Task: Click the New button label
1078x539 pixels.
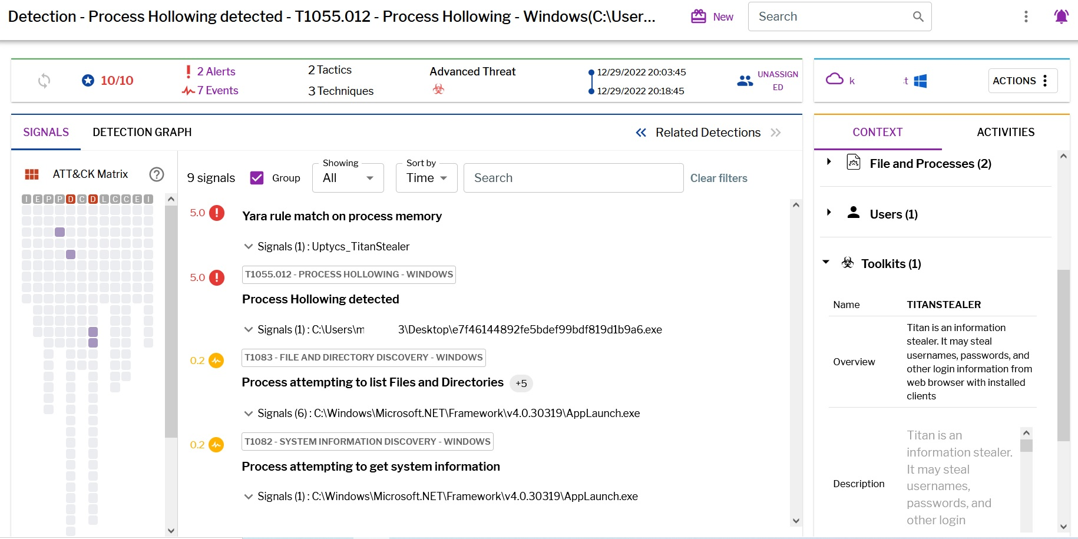Action: click(x=723, y=17)
